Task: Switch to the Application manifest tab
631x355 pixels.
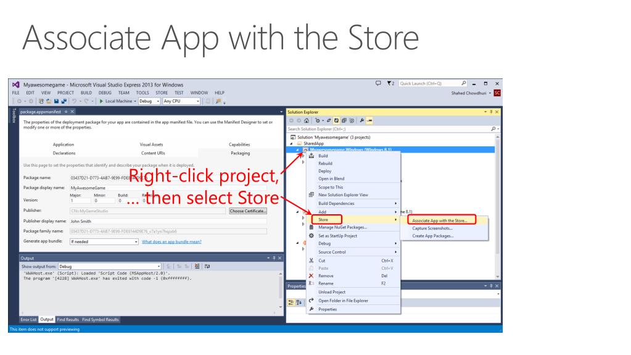Action: (x=64, y=144)
